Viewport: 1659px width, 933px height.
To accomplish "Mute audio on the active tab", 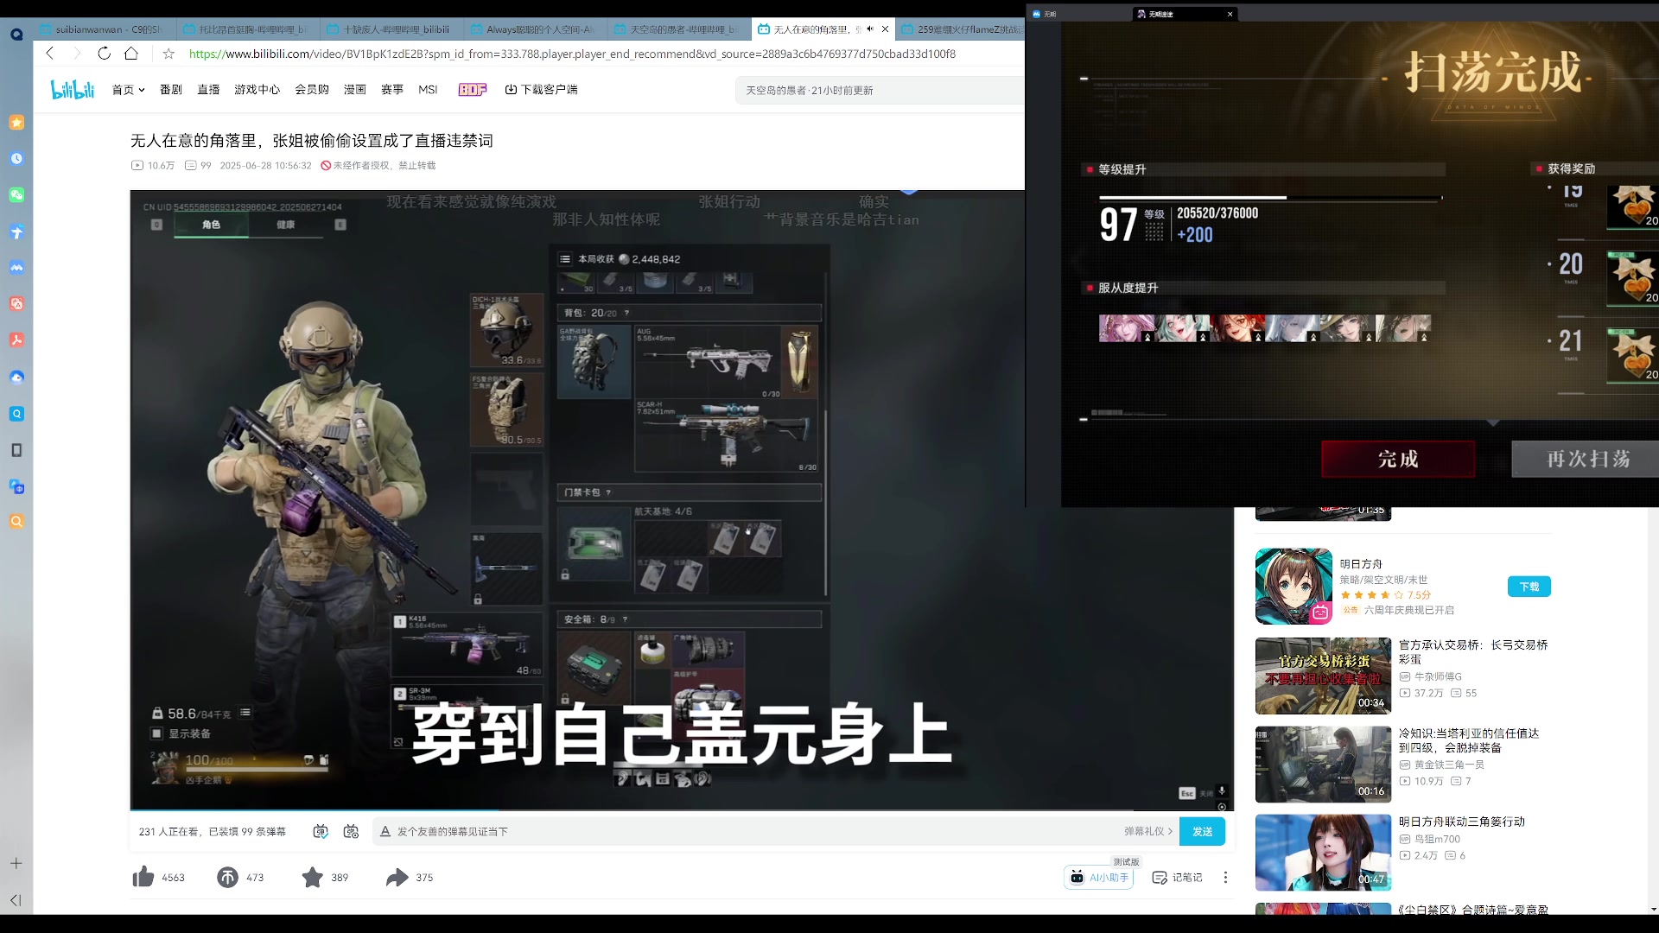I will 870,29.
